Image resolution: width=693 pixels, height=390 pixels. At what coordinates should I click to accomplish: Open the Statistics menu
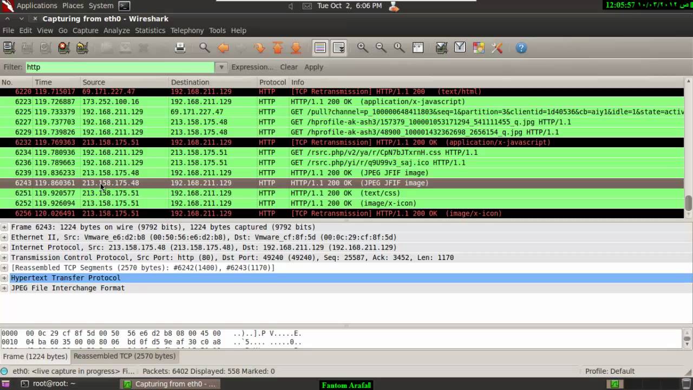coord(150,30)
